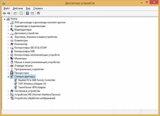Click the TAP-Windows Adapter V9 icon
Viewport: 160px width, 116px height.
16,84
